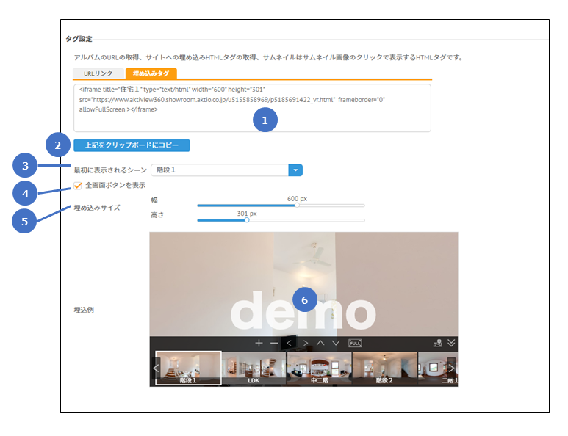
Task: Click 上記をクリップボードにコピー button
Action: tap(132, 145)
